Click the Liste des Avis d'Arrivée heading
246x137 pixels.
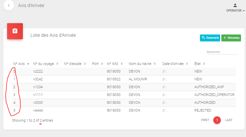pos(53,35)
